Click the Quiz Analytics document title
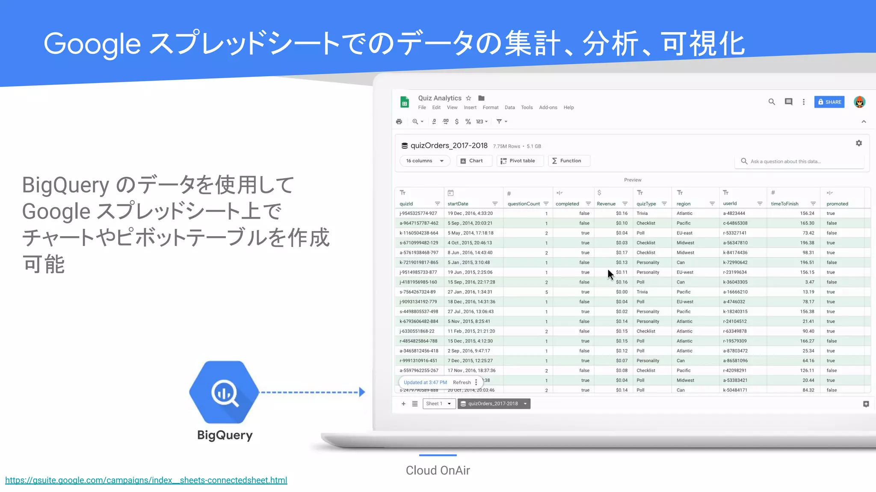 [440, 98]
